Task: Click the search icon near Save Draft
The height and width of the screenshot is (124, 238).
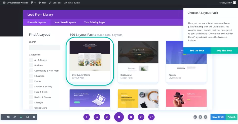Action: [x=195, y=117]
